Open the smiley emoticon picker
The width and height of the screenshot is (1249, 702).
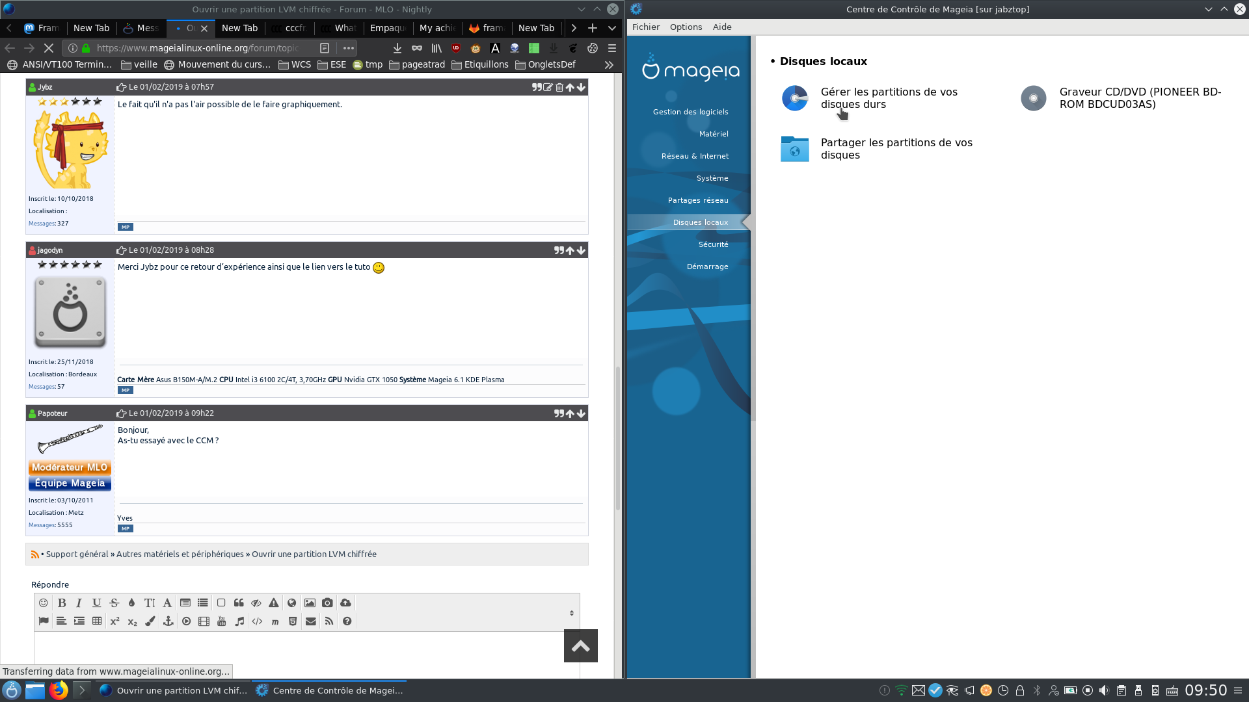(44, 603)
